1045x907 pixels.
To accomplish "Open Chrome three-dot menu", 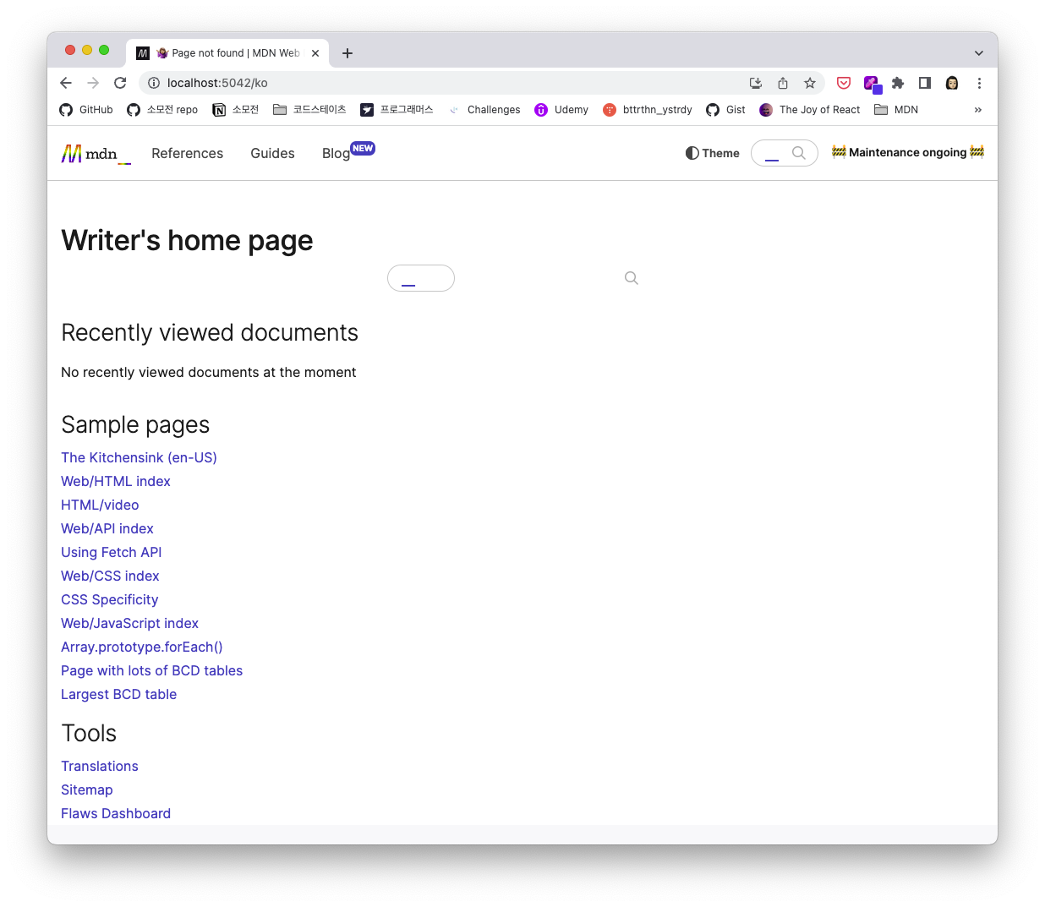I will [979, 83].
